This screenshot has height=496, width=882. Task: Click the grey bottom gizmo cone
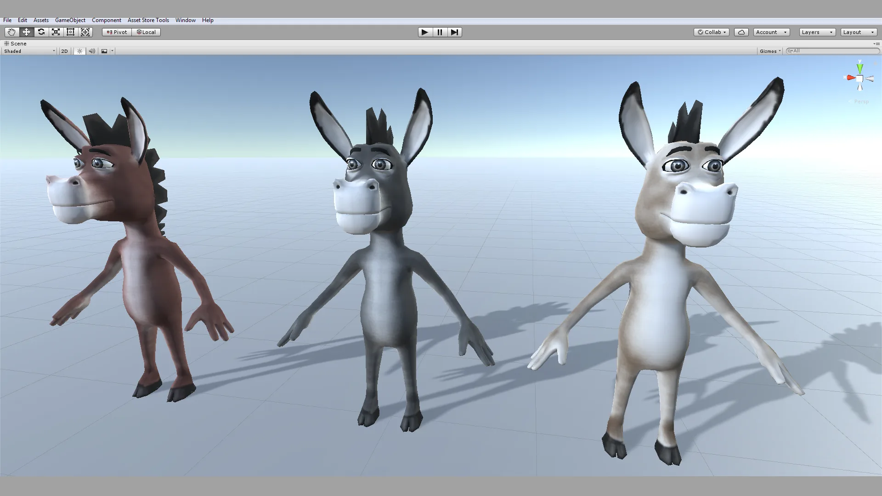coord(860,86)
